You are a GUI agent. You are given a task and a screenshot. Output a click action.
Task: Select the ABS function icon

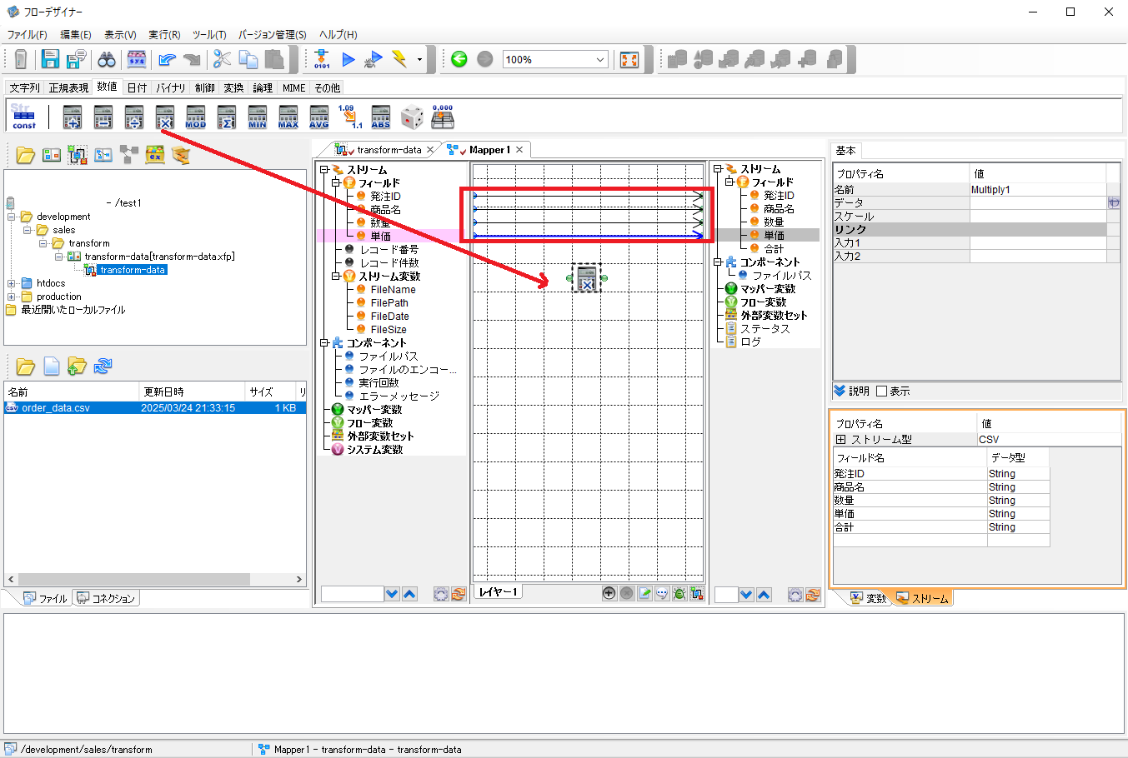(x=381, y=117)
